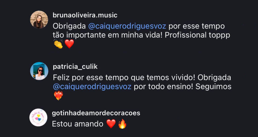Viewport: 258px width, 137px height.
Task: Select the Estou amando comment text
Action: (78, 124)
